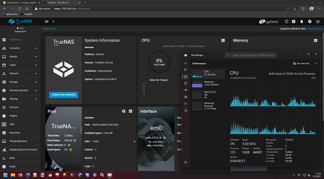Expand the Storage menu
324x179 pixels.
point(20,82)
